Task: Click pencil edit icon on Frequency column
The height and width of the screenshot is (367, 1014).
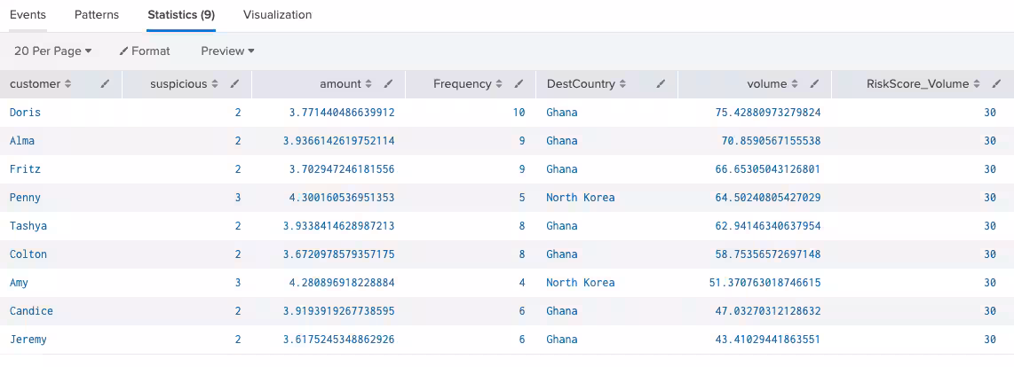Action: point(519,84)
